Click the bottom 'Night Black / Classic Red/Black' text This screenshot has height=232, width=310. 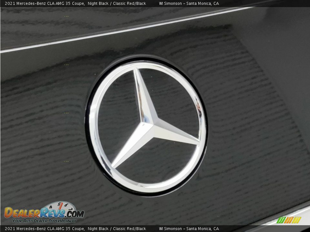[x=117, y=229]
